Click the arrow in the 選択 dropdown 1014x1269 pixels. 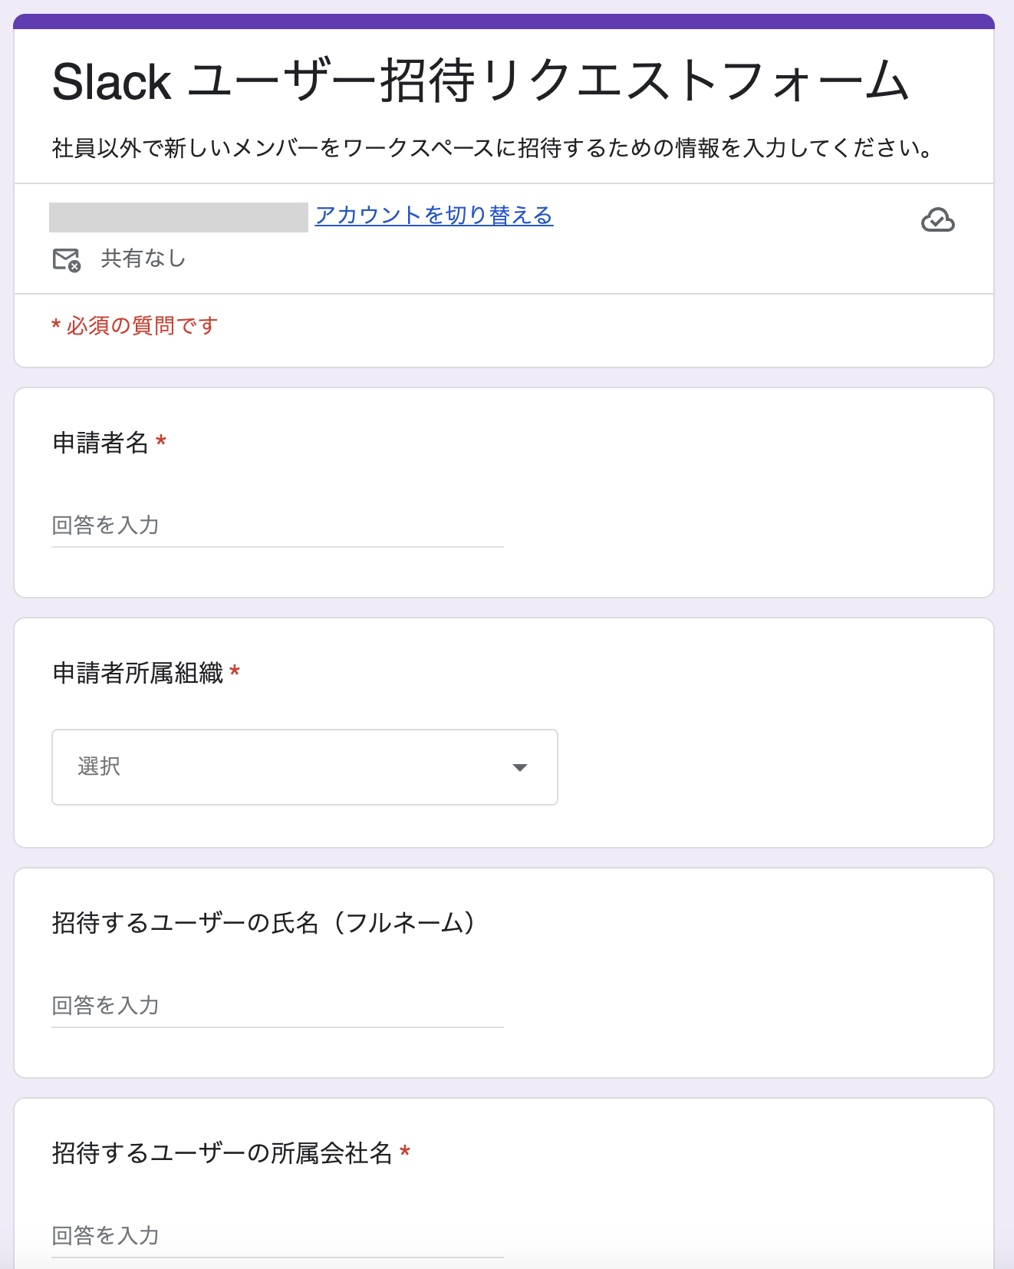pyautogui.click(x=520, y=767)
